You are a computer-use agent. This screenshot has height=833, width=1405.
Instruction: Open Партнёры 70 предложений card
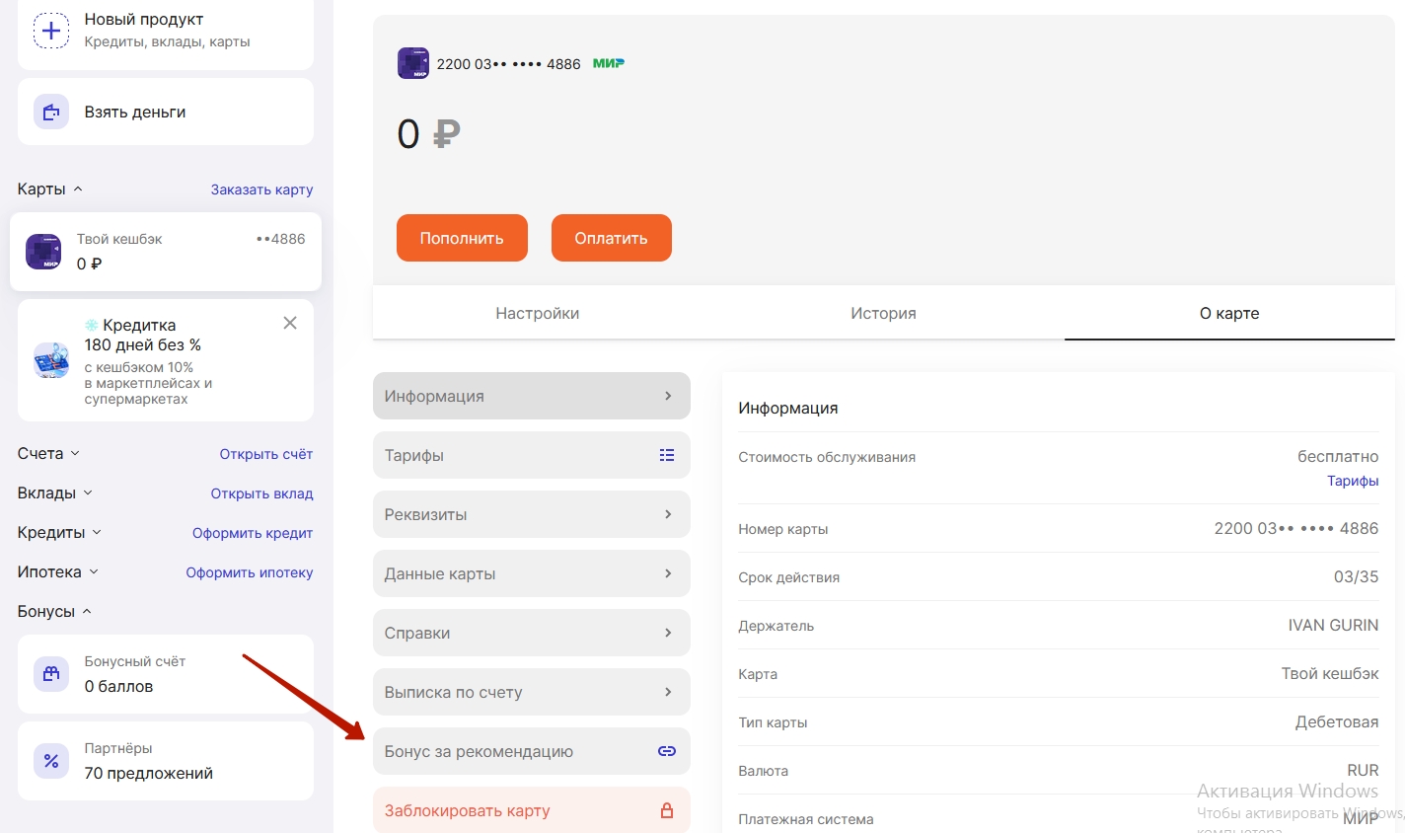pyautogui.click(x=166, y=761)
